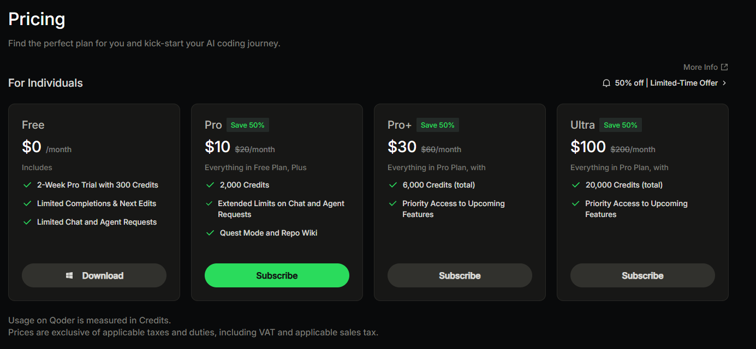Subscribe to the Pro+ plan
756x349 pixels.
pos(460,275)
